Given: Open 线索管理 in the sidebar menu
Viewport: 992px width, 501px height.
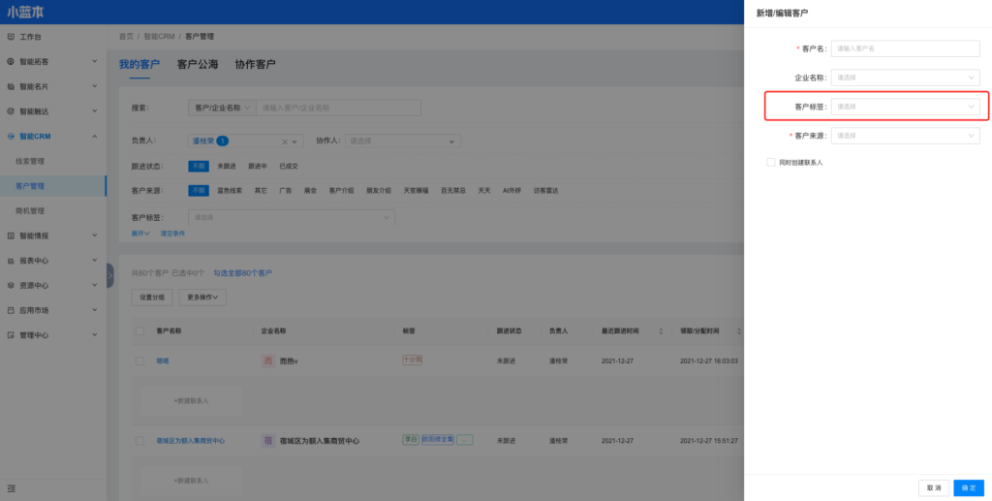Looking at the screenshot, I should coord(30,161).
